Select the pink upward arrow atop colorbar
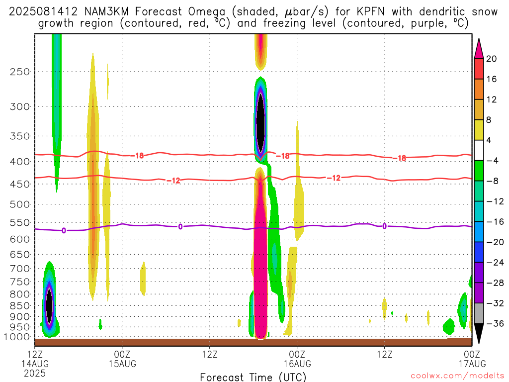 479,49
